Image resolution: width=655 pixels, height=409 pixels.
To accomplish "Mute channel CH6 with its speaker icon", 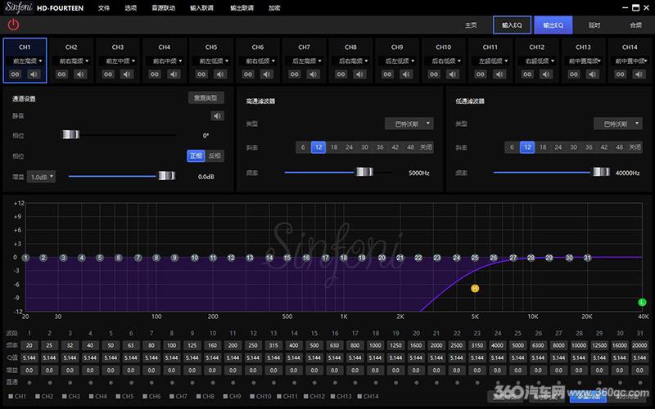I will pos(267,74).
